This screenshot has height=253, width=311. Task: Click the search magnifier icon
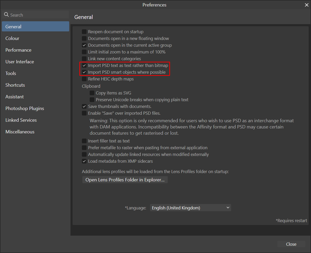pyautogui.click(x=6, y=15)
